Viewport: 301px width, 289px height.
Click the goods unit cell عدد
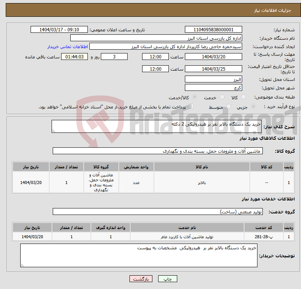[x=136, y=182]
